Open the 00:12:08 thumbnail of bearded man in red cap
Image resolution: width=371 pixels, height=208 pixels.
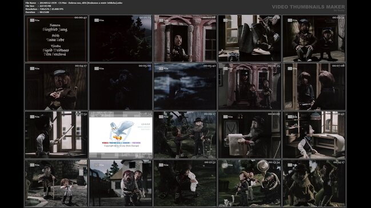[x=121, y=183]
